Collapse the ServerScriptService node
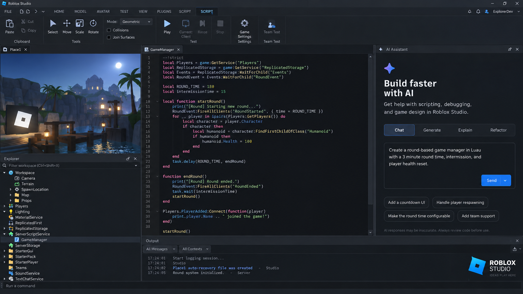The image size is (523, 294). pyautogui.click(x=4, y=234)
